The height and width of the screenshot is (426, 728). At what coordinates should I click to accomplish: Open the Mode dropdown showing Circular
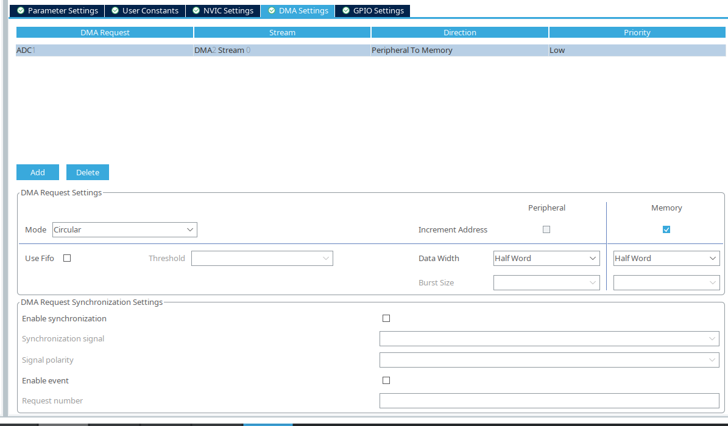coord(124,229)
